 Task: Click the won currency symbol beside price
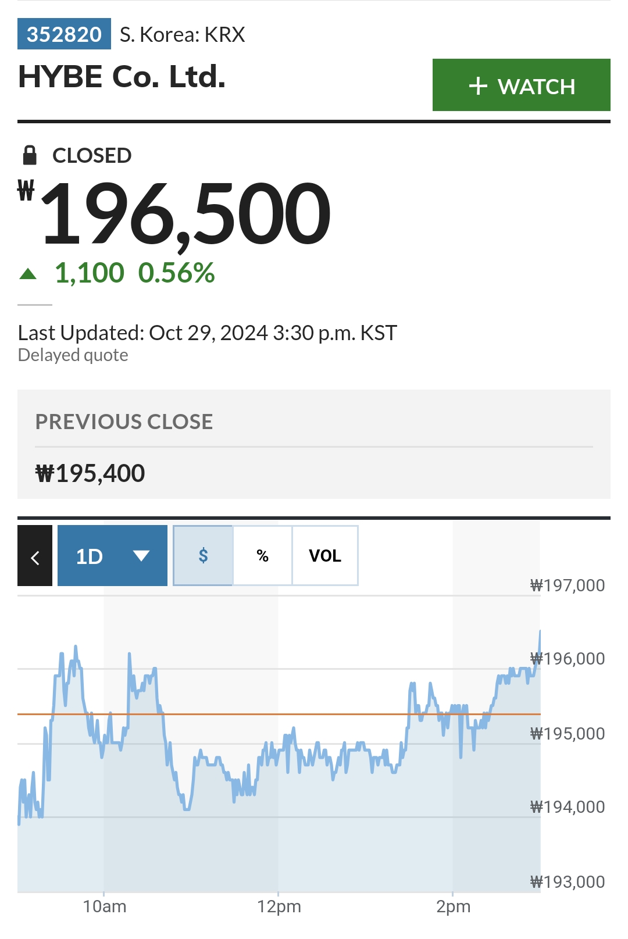(26, 190)
